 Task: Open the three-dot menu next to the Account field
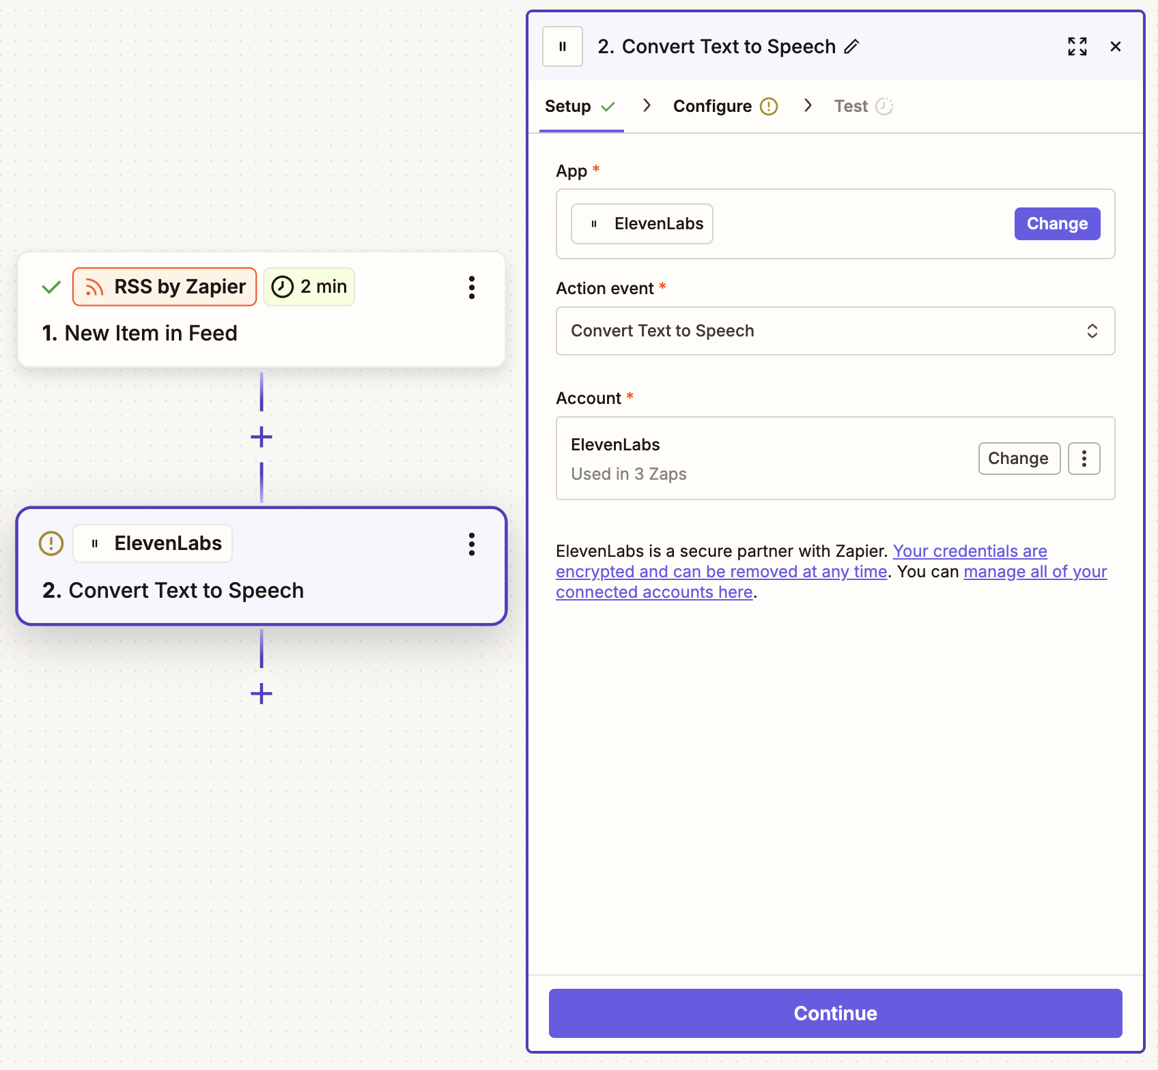(1084, 458)
